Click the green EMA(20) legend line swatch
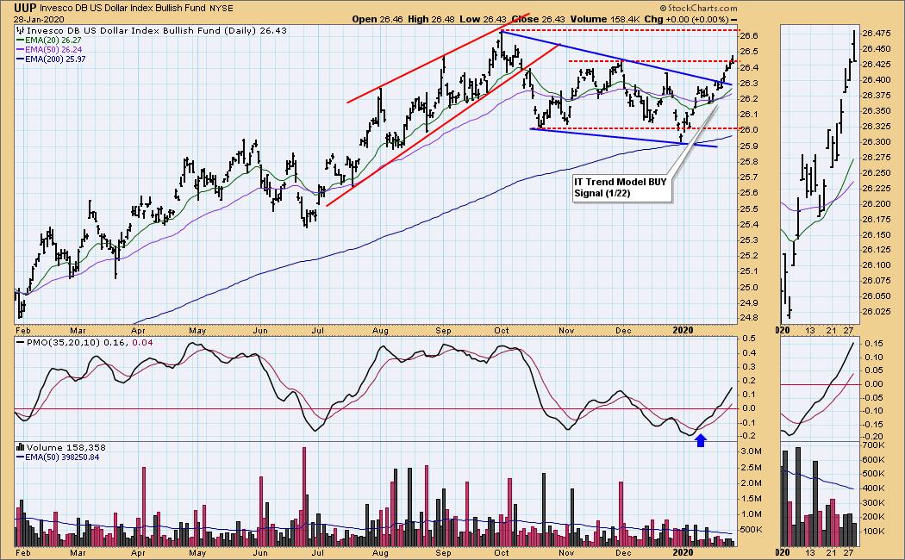The image size is (905, 560). click(20, 40)
